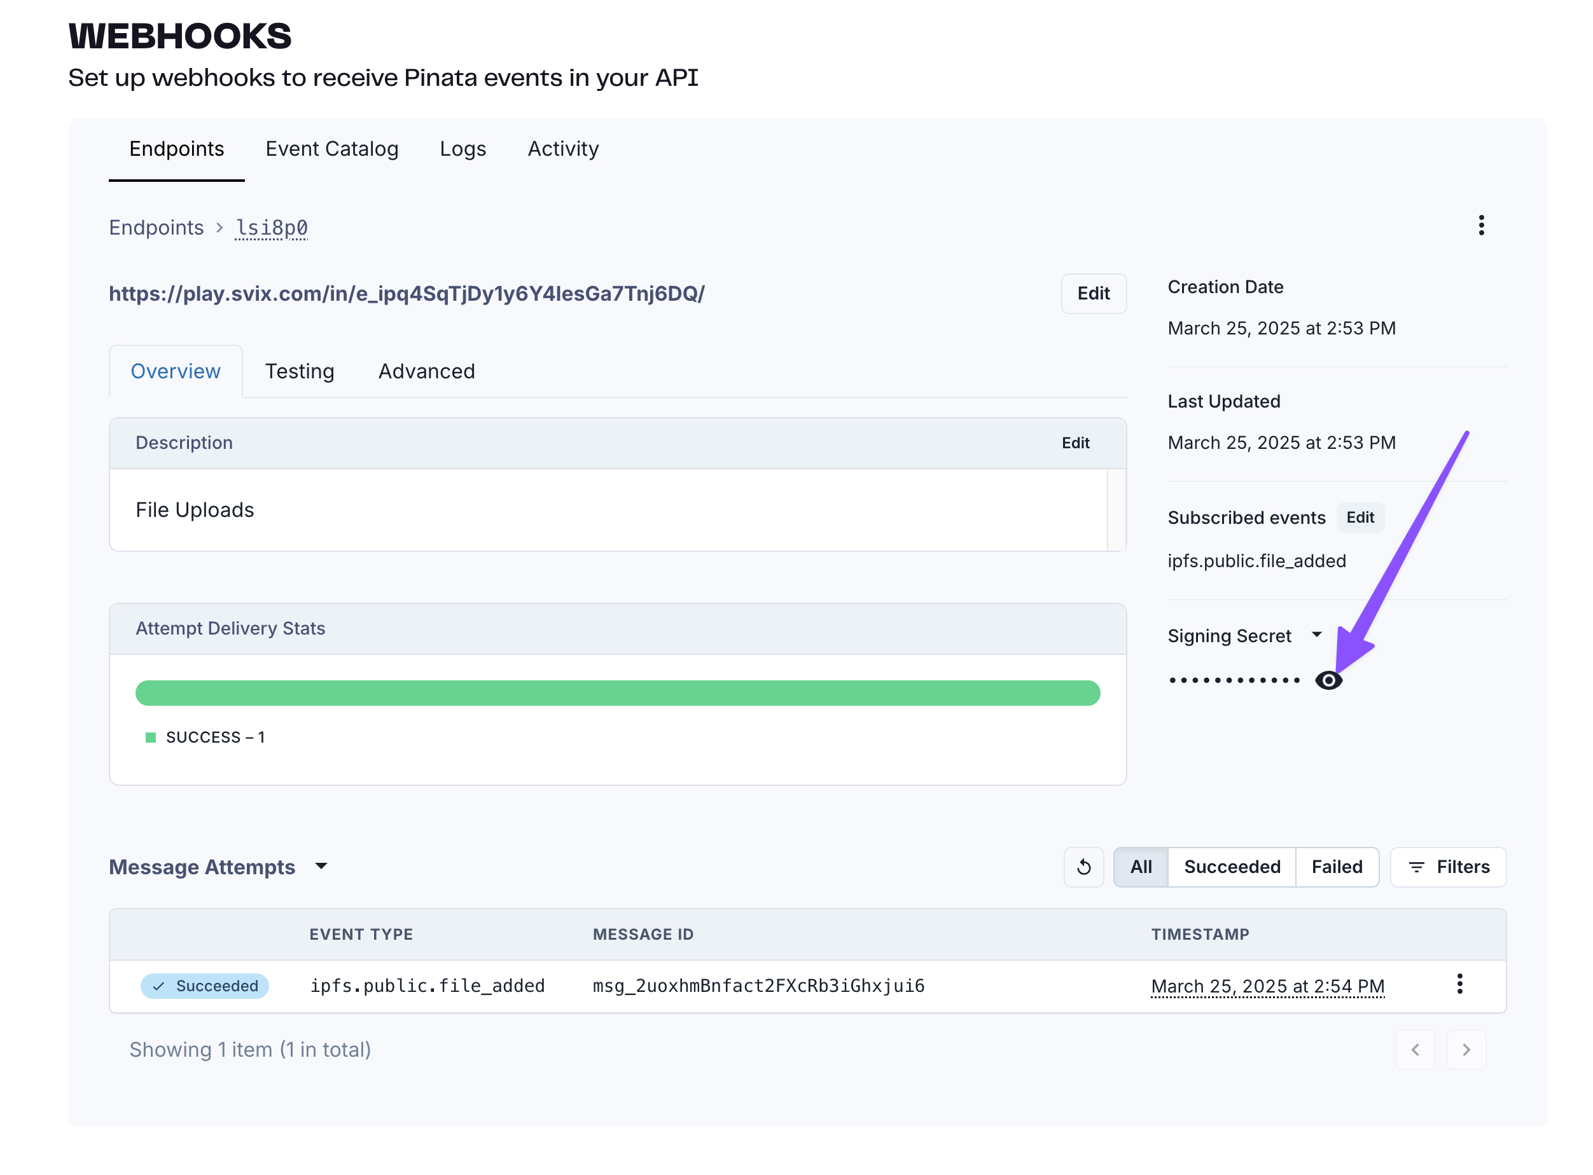
Task: Go back via Endpoints breadcrumb
Action: 156,228
